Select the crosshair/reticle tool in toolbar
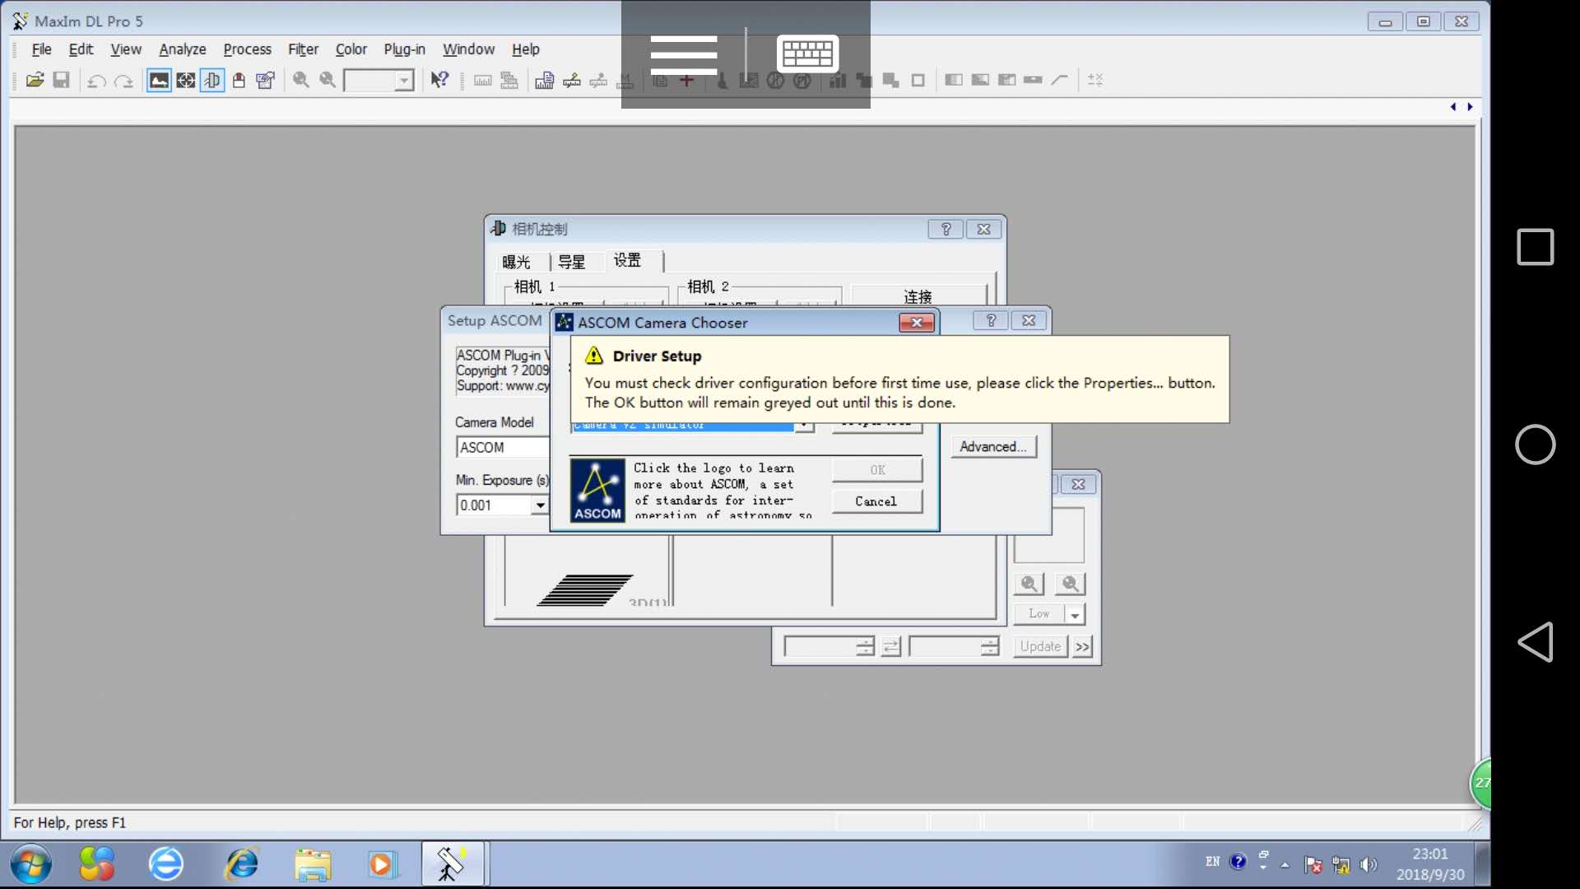 184,79
